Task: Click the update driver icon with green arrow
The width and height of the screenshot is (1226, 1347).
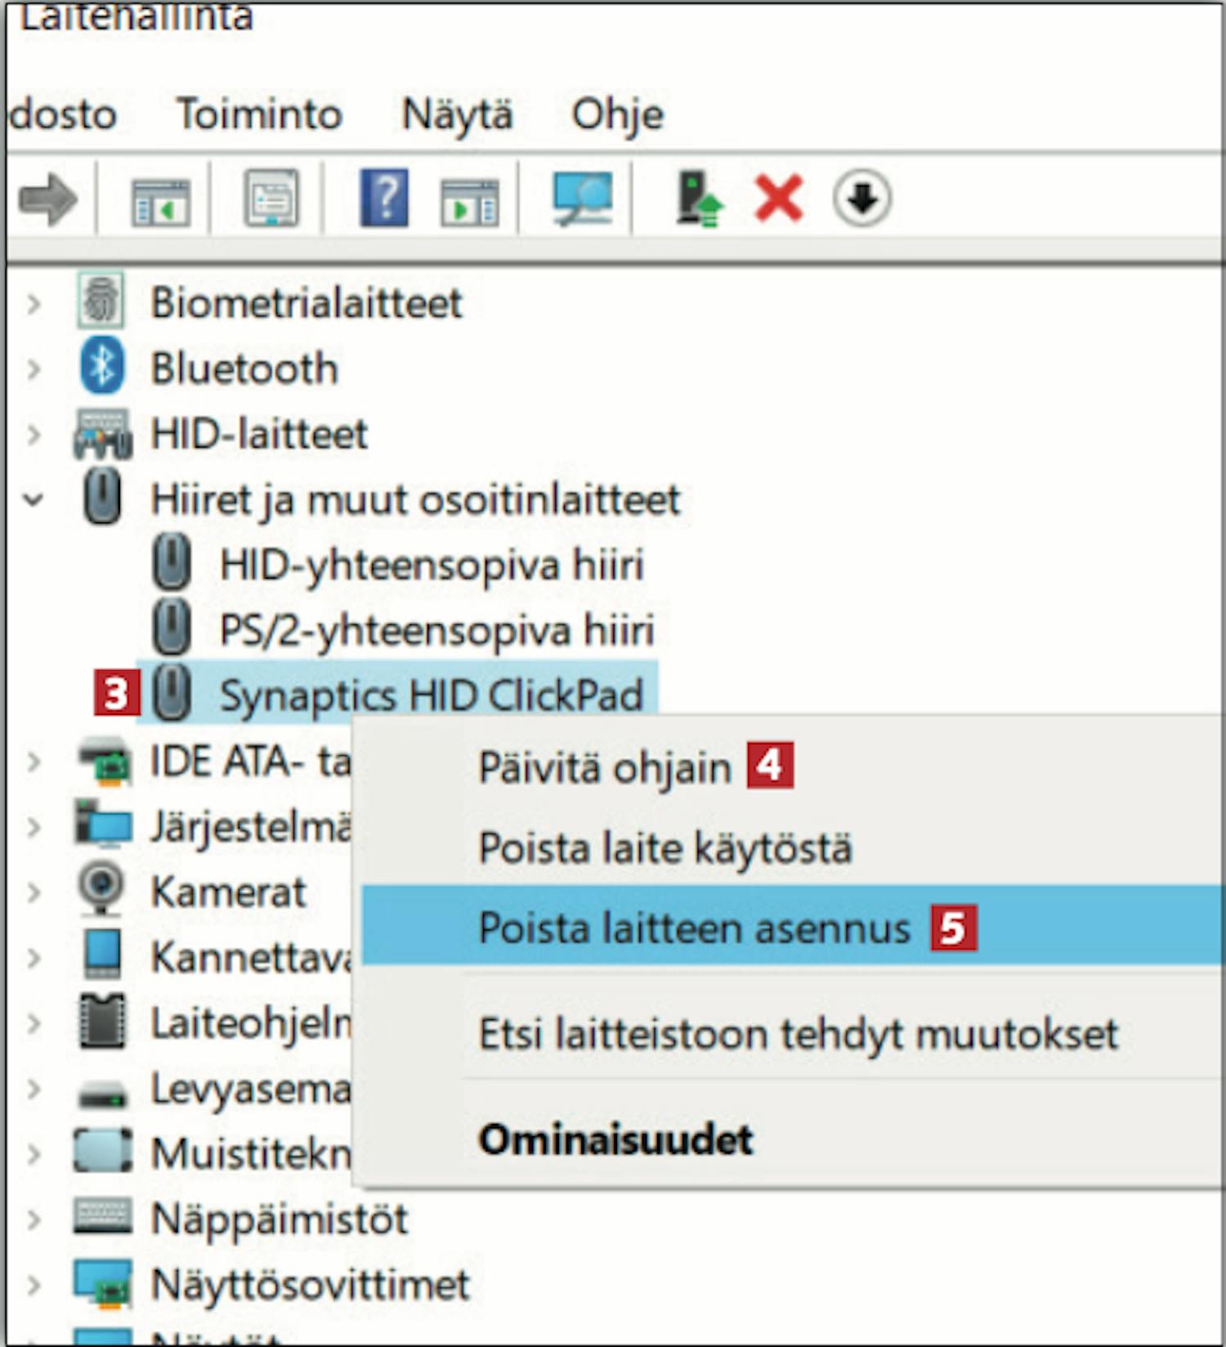Action: (x=700, y=199)
